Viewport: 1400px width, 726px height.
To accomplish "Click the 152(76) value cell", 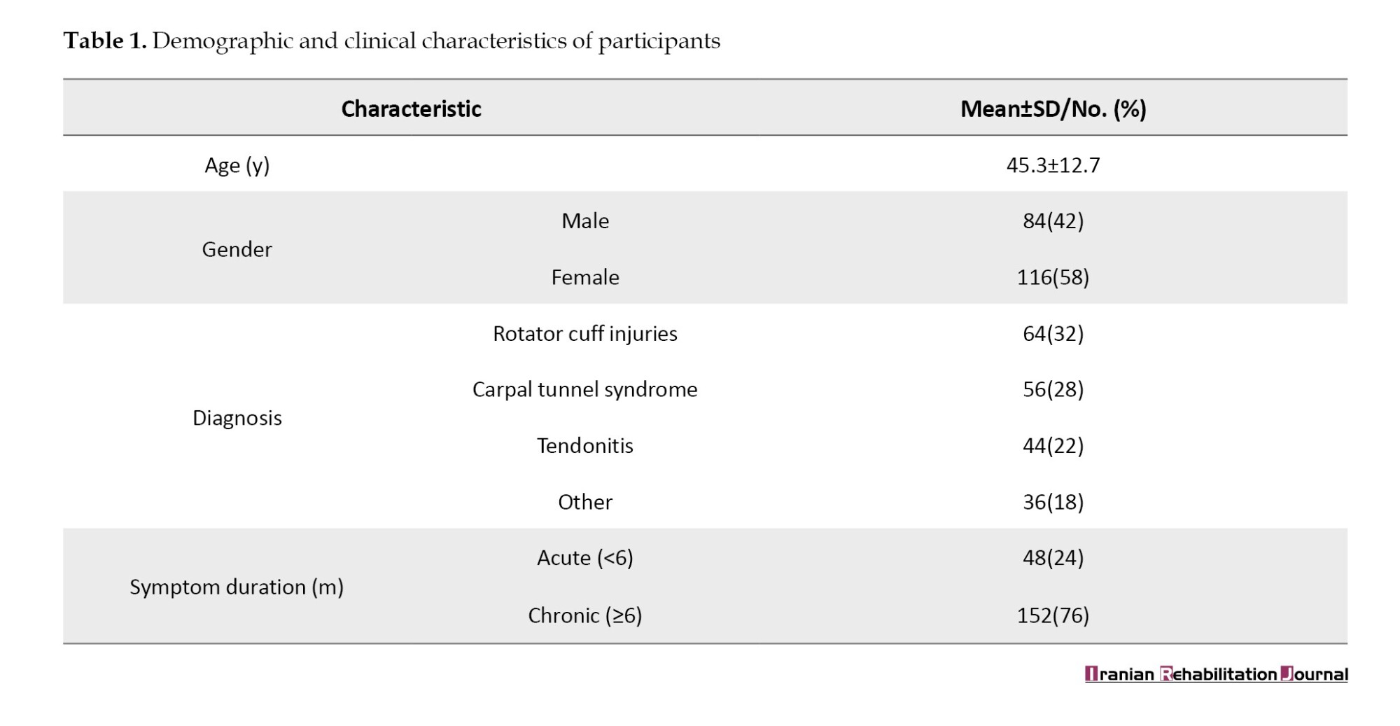I will click(x=1053, y=615).
